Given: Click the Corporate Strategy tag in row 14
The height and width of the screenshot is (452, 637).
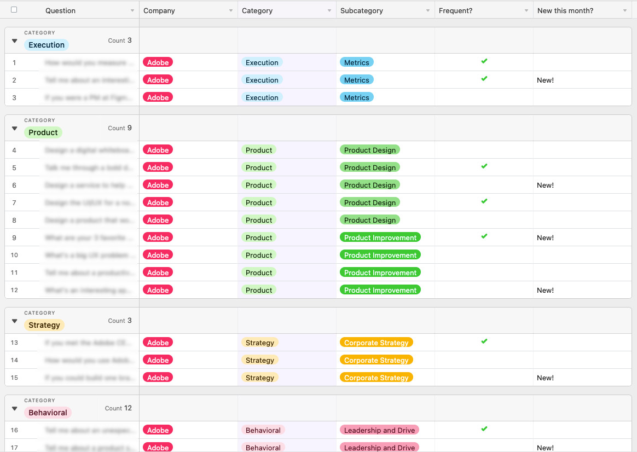Looking at the screenshot, I should 376,360.
